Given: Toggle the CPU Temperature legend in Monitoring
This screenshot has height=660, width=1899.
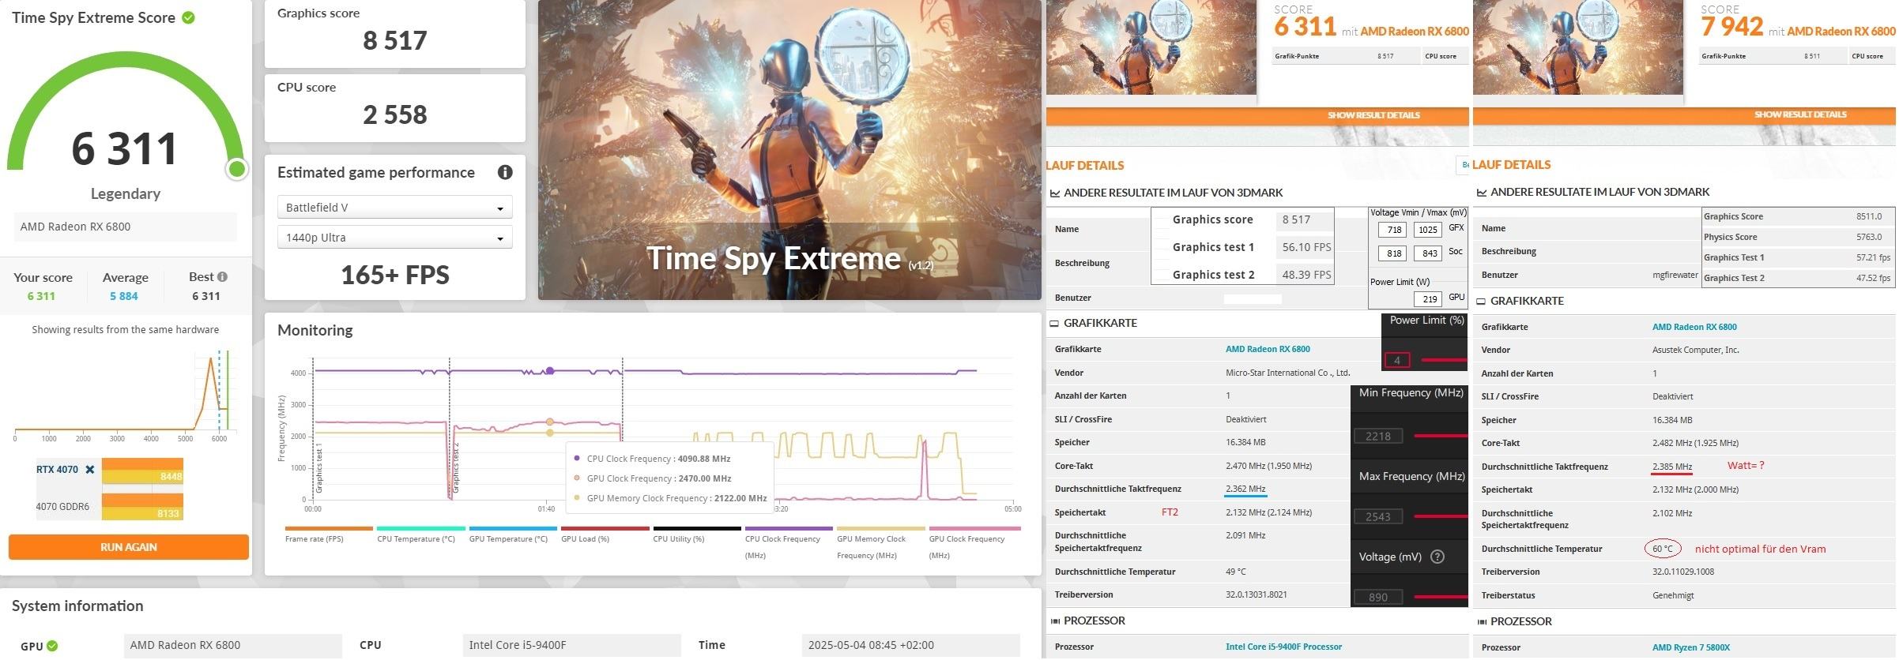Looking at the screenshot, I should click(421, 534).
